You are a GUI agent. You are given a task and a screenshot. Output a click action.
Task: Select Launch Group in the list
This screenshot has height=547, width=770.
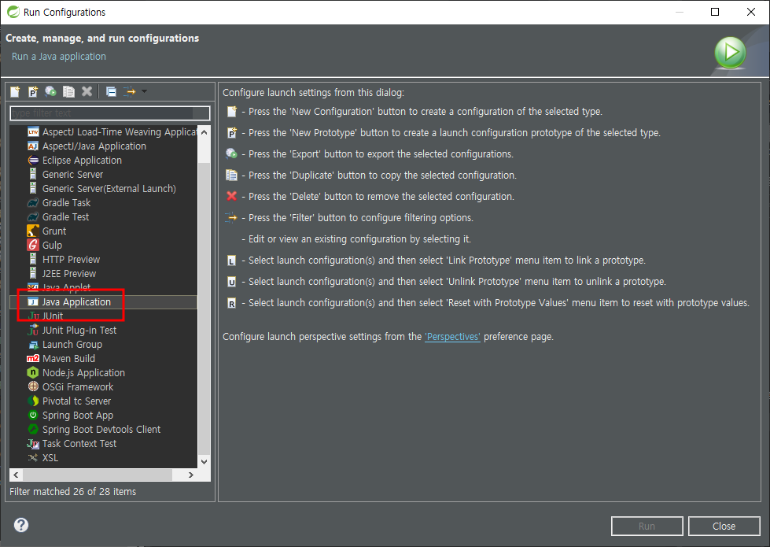coord(72,345)
